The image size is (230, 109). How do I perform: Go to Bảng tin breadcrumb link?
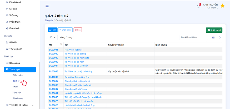[x=49, y=20]
